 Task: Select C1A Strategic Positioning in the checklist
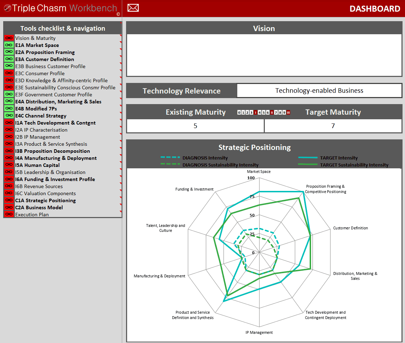(x=46, y=200)
